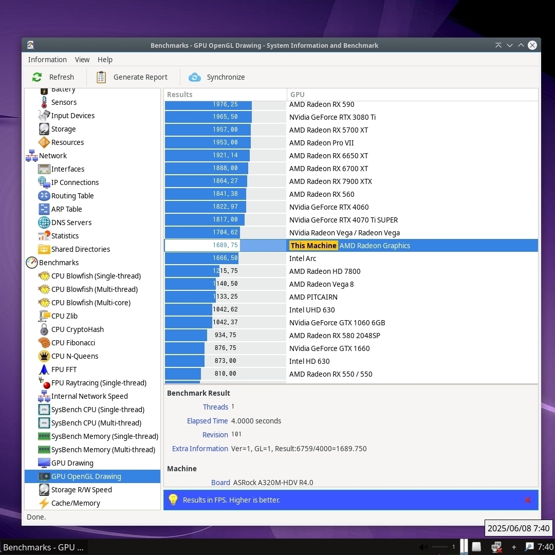The width and height of the screenshot is (555, 555).
Task: Select the Cache/Memory lightning icon
Action: (x=44, y=503)
